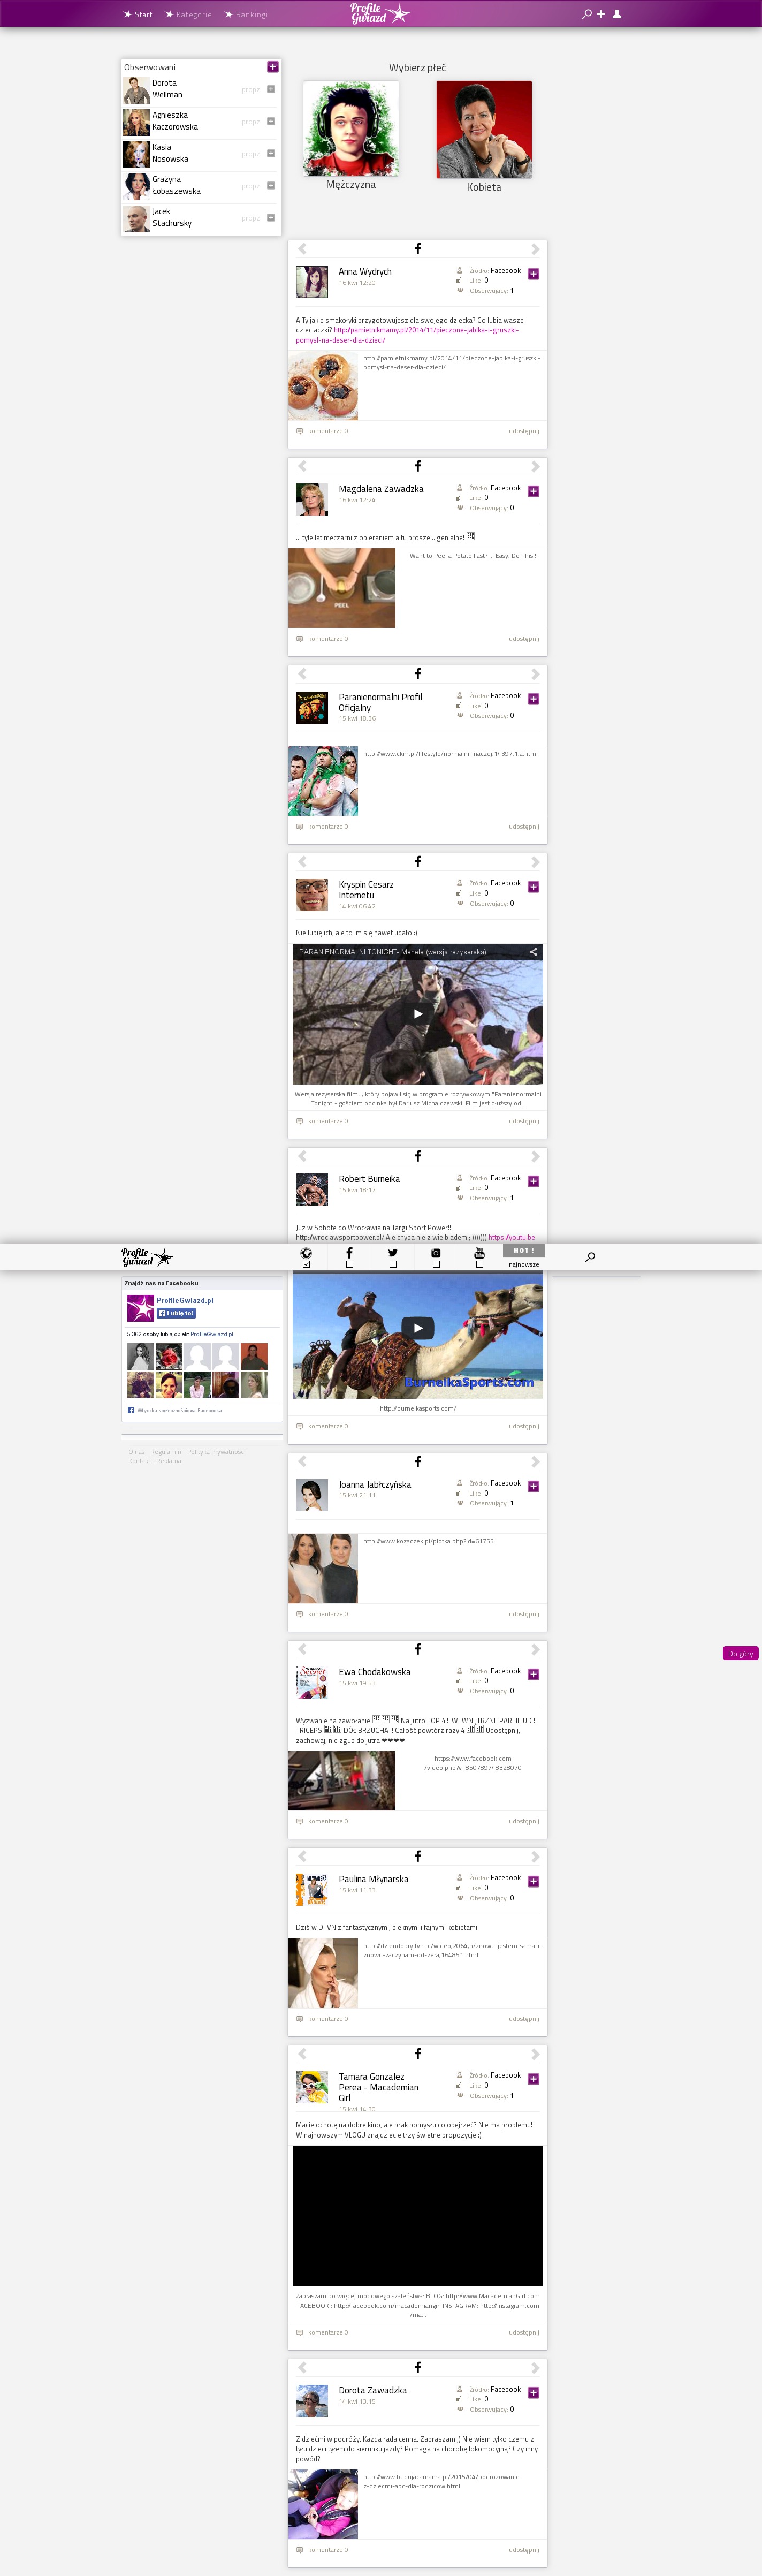The height and width of the screenshot is (2576, 762).
Task: Follow Ewa Chodakowska with the plus icon
Action: pyautogui.click(x=533, y=1674)
